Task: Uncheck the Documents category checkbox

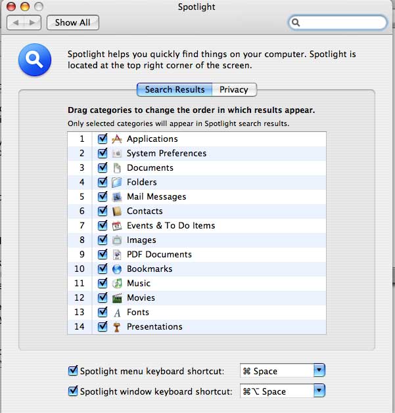Action: (x=102, y=167)
